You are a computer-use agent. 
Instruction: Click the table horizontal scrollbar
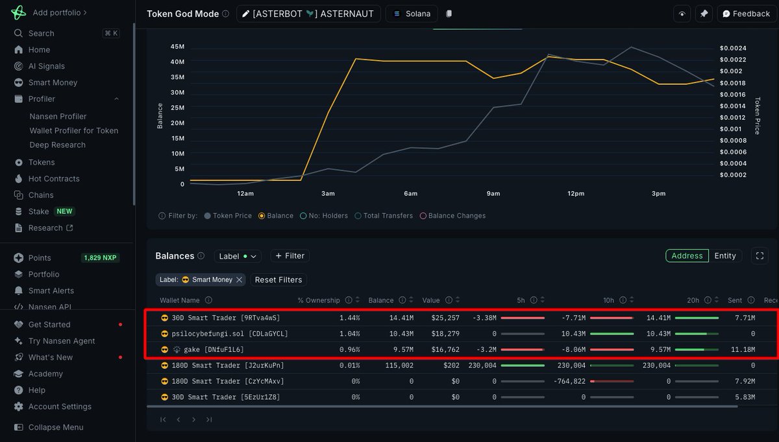442,406
